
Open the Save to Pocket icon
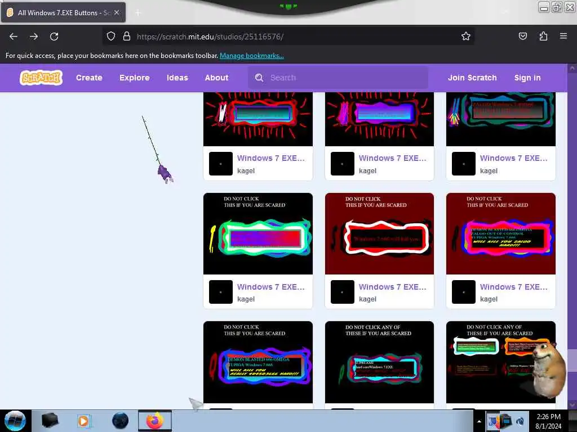click(522, 36)
